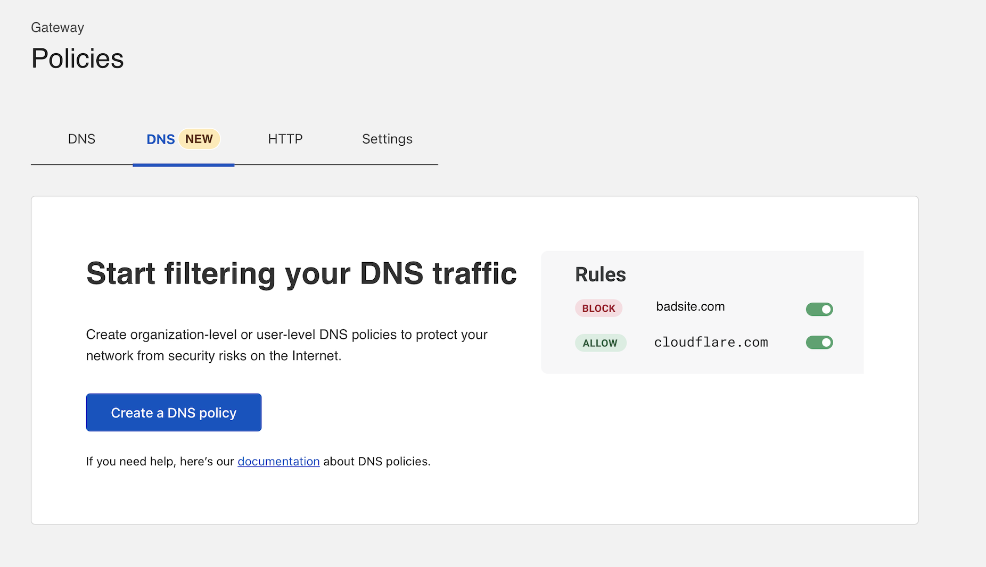Click the Gateway breadcrumb label
The width and height of the screenshot is (986, 567).
[57, 28]
